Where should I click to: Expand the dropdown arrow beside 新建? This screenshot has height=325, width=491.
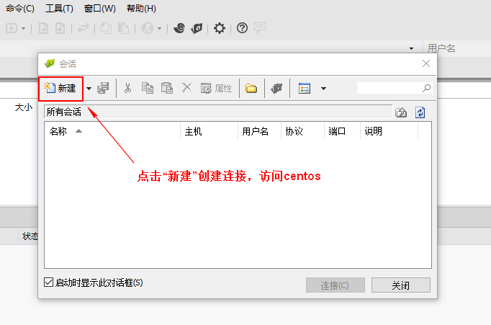[89, 89]
